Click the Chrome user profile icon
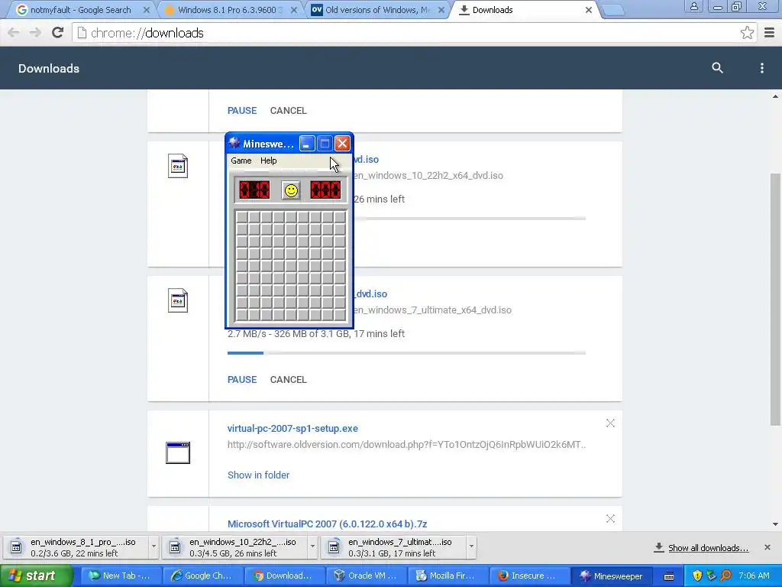 [x=693, y=6]
